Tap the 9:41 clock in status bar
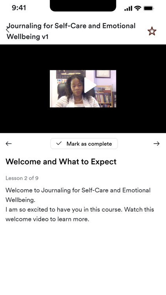Image resolution: width=166 pixels, height=295 pixels. (19, 8)
